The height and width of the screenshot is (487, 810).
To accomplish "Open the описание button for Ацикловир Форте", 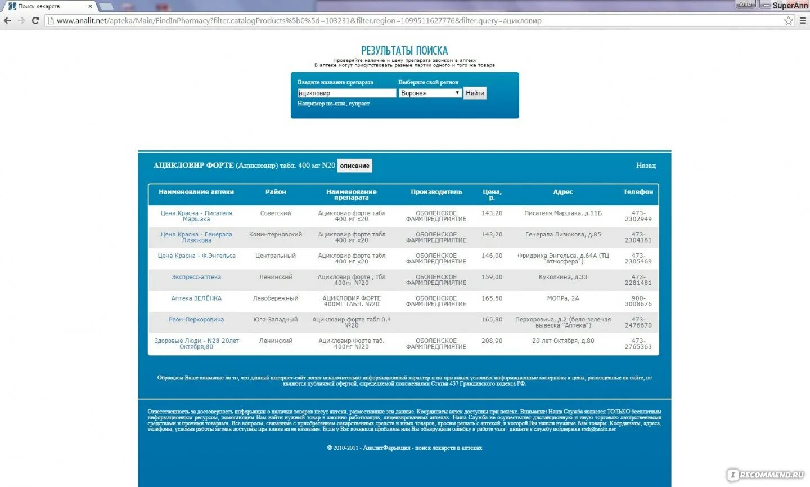I will (354, 166).
